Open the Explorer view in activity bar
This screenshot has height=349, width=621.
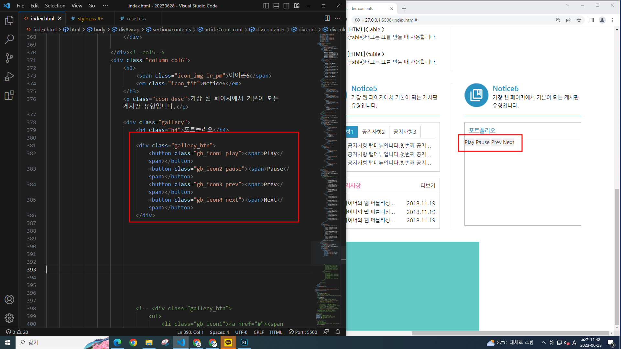(9, 21)
